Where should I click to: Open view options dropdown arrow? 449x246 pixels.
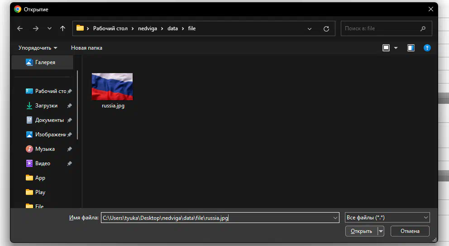click(396, 48)
